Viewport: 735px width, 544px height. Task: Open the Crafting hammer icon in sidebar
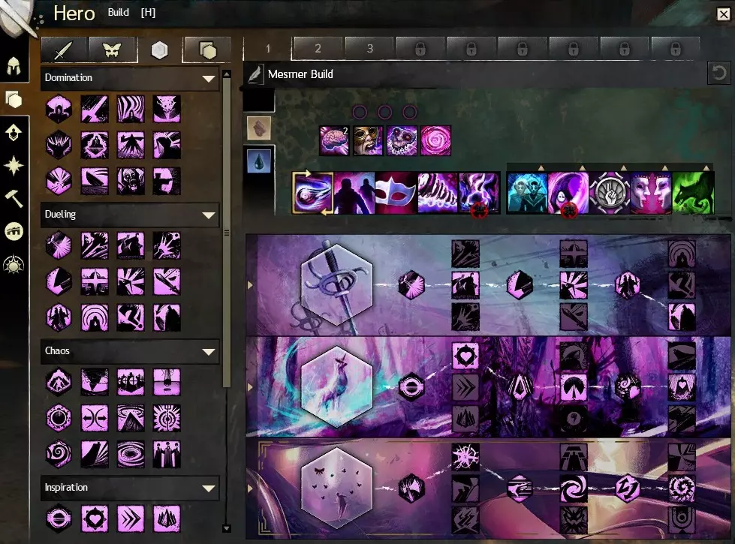pos(13,198)
